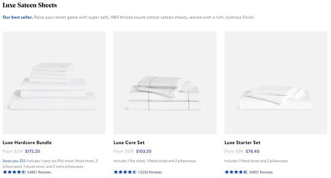Click the Luxe Sateen Sheets heading
The image size is (331, 178).
pos(30,5)
